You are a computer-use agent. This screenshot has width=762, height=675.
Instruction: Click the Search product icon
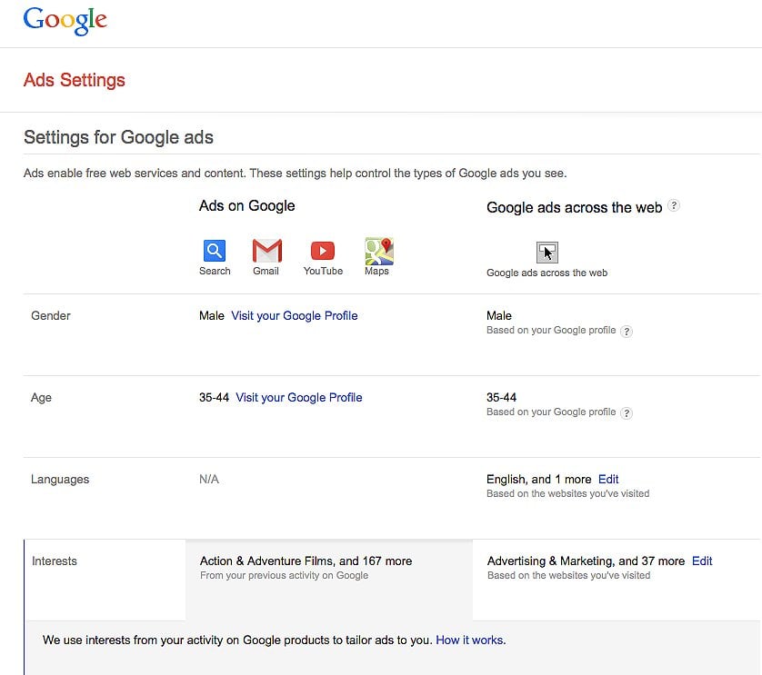pyautogui.click(x=215, y=251)
